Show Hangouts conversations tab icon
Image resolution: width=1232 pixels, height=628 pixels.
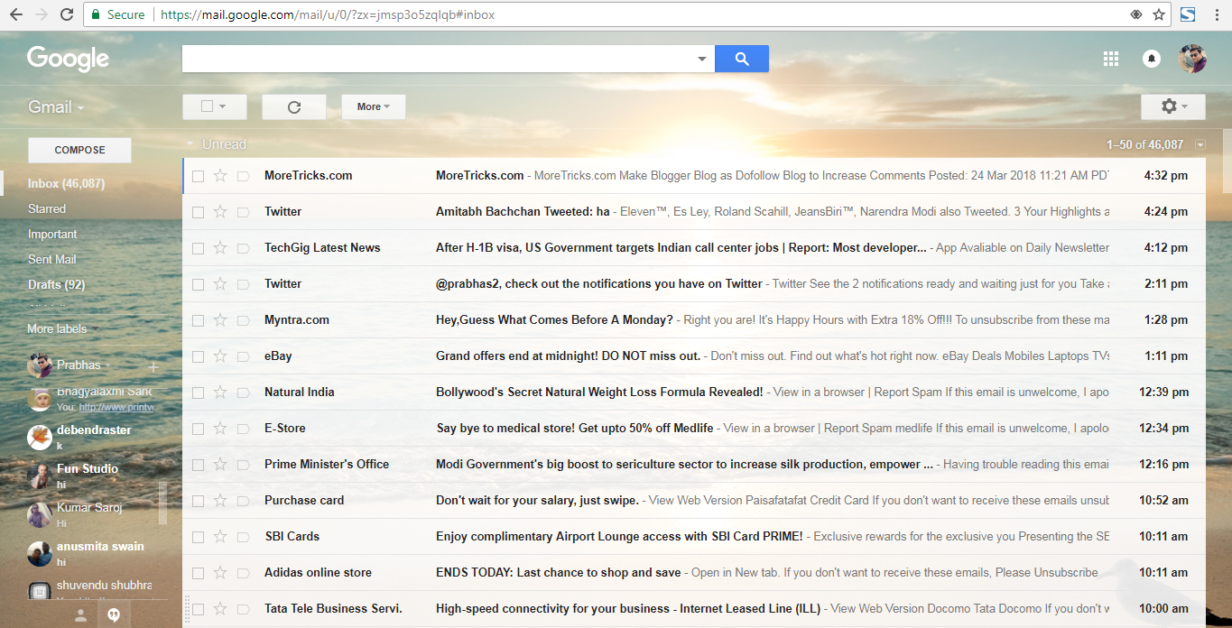pyautogui.click(x=114, y=614)
